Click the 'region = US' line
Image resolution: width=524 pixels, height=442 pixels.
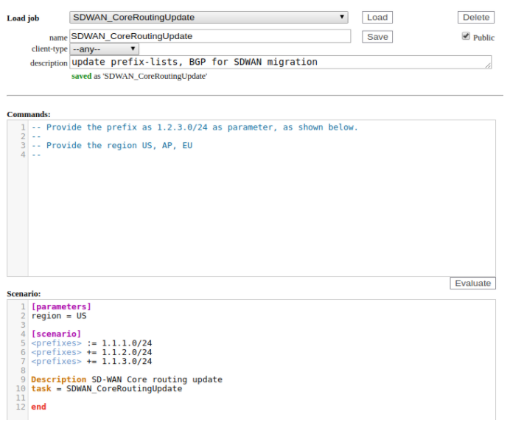pyautogui.click(x=59, y=316)
